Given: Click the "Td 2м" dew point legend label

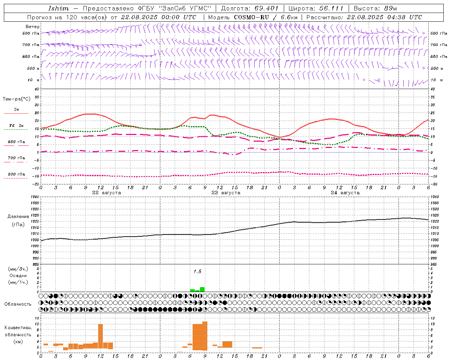Looking at the screenshot, I should pos(16,126).
